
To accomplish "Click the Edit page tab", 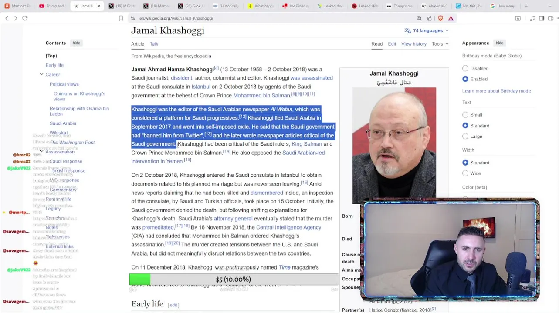I will point(392,44).
